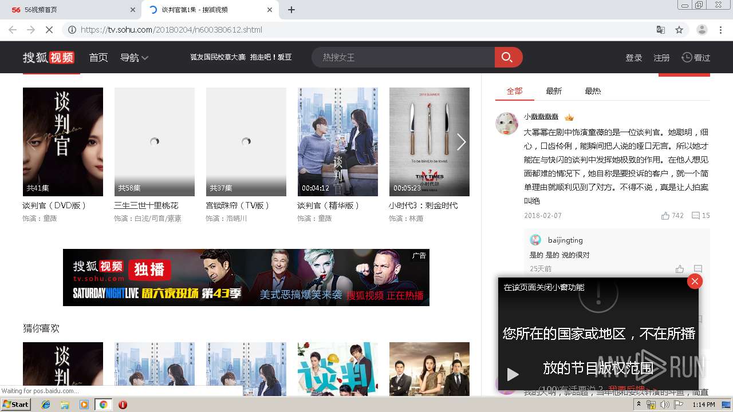Click the 猜你喜欢 section heading
The width and height of the screenshot is (733, 412).
point(41,328)
